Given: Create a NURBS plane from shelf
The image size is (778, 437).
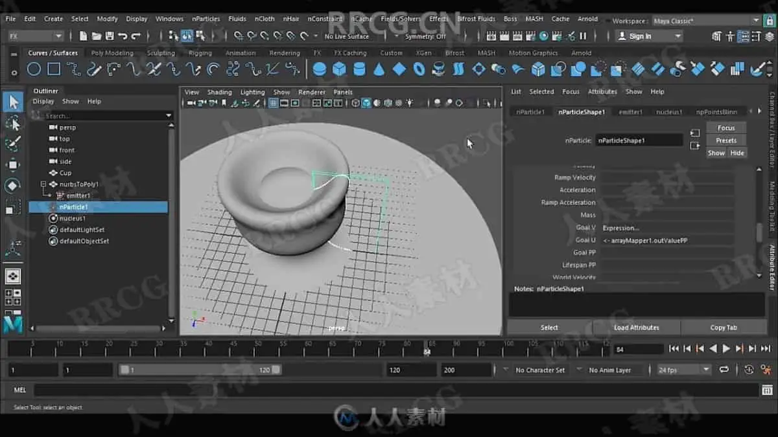Looking at the screenshot, I should tap(399, 69).
